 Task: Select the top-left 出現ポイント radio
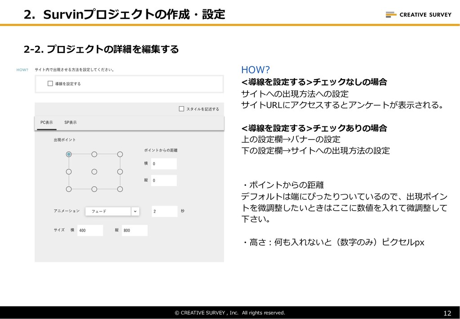point(69,154)
